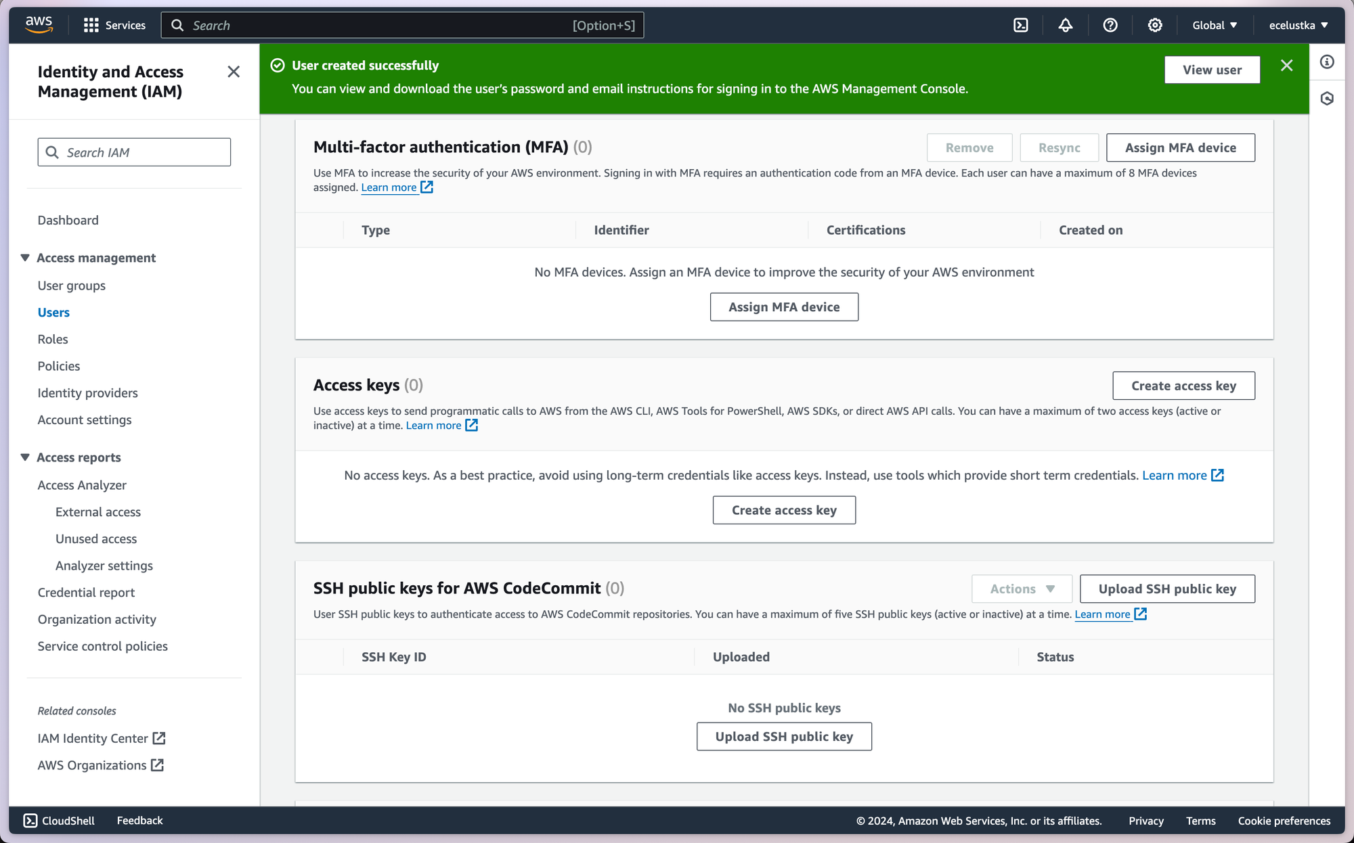1354x843 pixels.
Task: Click the Upload SSH public key button in the header
Action: pyautogui.click(x=1167, y=589)
